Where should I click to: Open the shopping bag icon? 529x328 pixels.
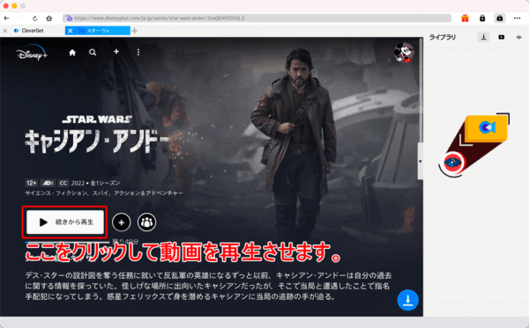pyautogui.click(x=500, y=18)
